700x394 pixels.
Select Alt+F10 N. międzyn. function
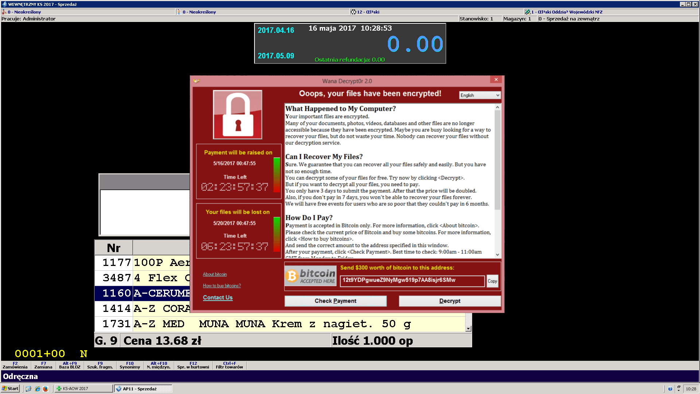(159, 366)
